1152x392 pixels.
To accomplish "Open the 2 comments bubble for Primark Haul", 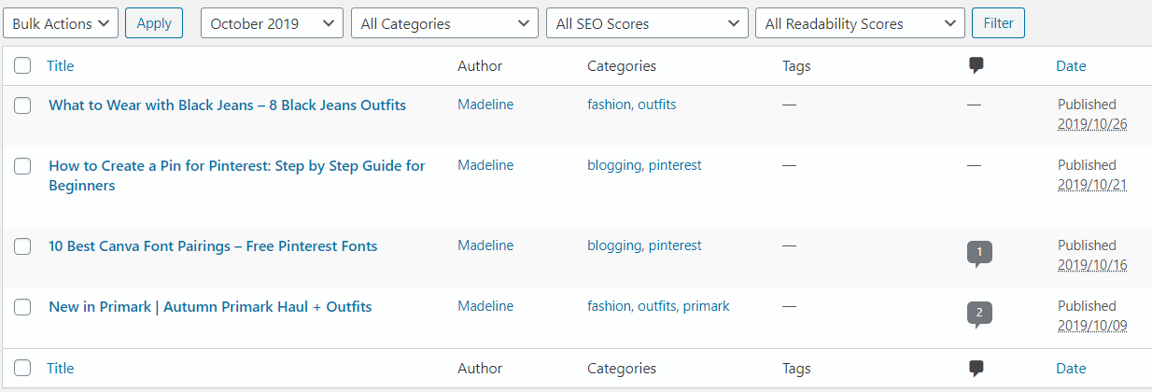I will tap(979, 314).
